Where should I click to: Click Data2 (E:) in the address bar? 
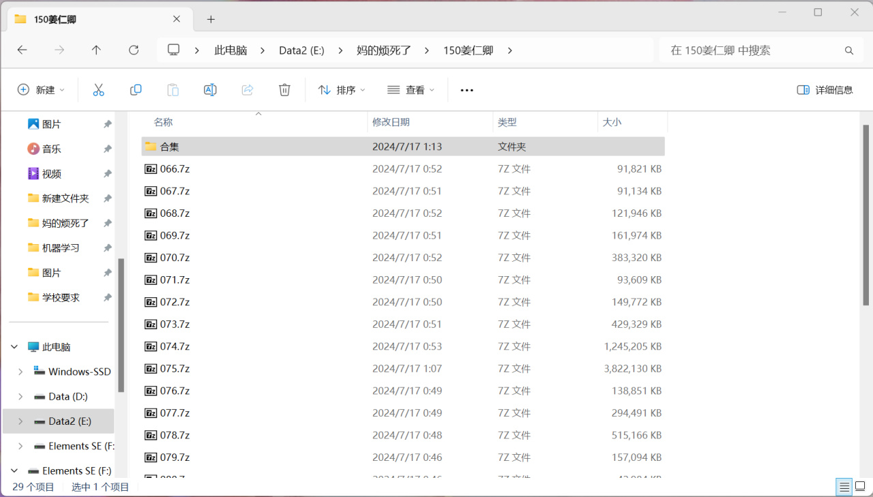(x=301, y=50)
